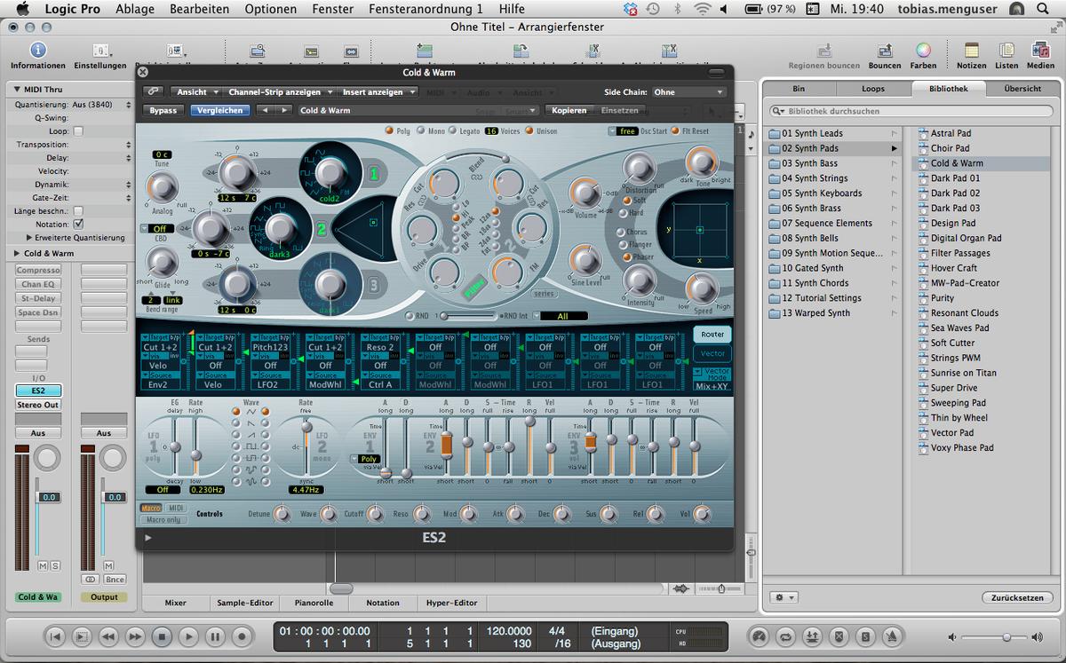1066x663 pixels.
Task: Open the Pianorolle tab
Action: pyautogui.click(x=313, y=603)
